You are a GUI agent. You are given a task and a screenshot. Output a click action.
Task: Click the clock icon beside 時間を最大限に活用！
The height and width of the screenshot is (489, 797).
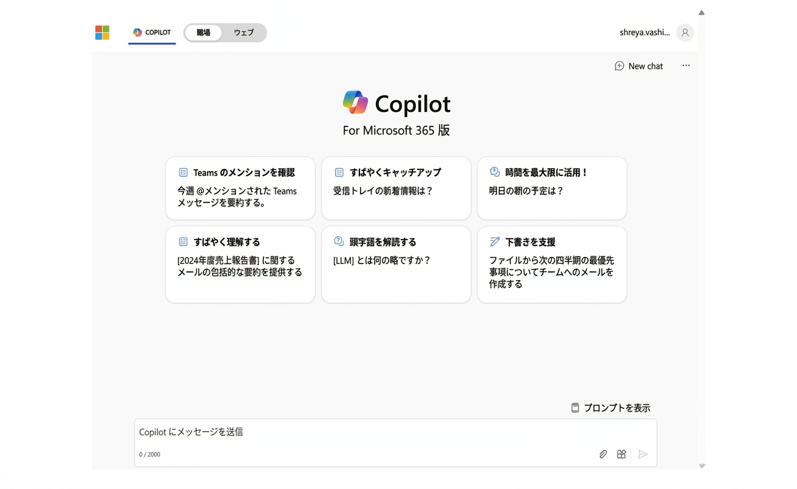coord(494,172)
